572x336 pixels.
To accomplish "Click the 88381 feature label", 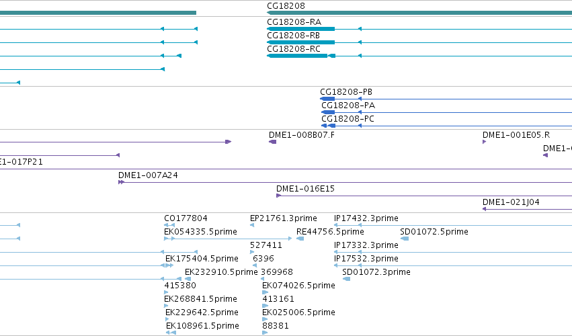I will (276, 326).
